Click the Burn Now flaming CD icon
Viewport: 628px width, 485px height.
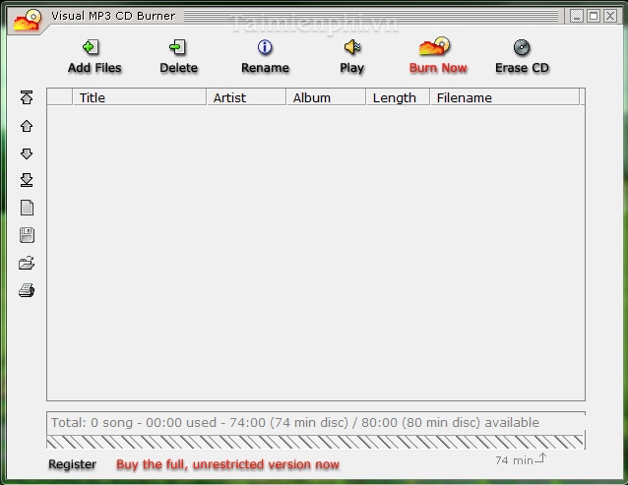pyautogui.click(x=434, y=46)
